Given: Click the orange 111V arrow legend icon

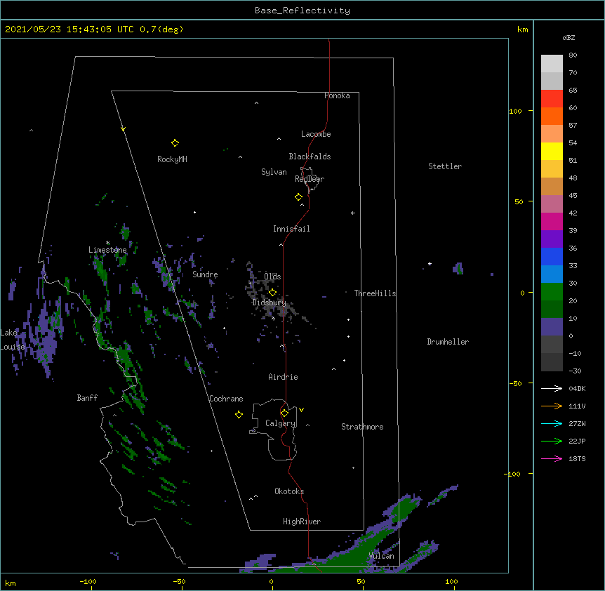Looking at the screenshot, I should click(552, 406).
